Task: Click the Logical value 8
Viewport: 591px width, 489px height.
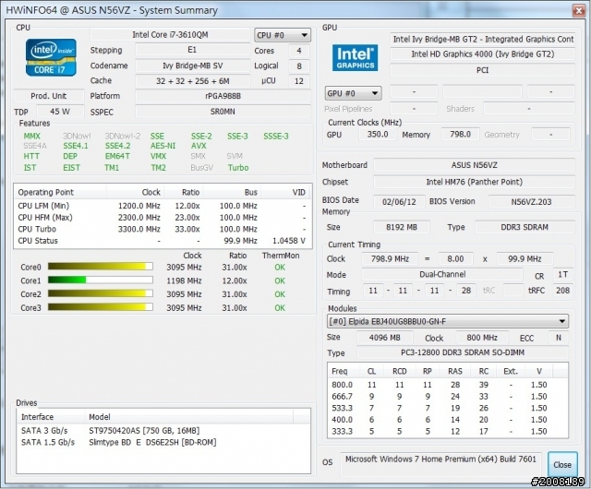Action: click(x=299, y=66)
